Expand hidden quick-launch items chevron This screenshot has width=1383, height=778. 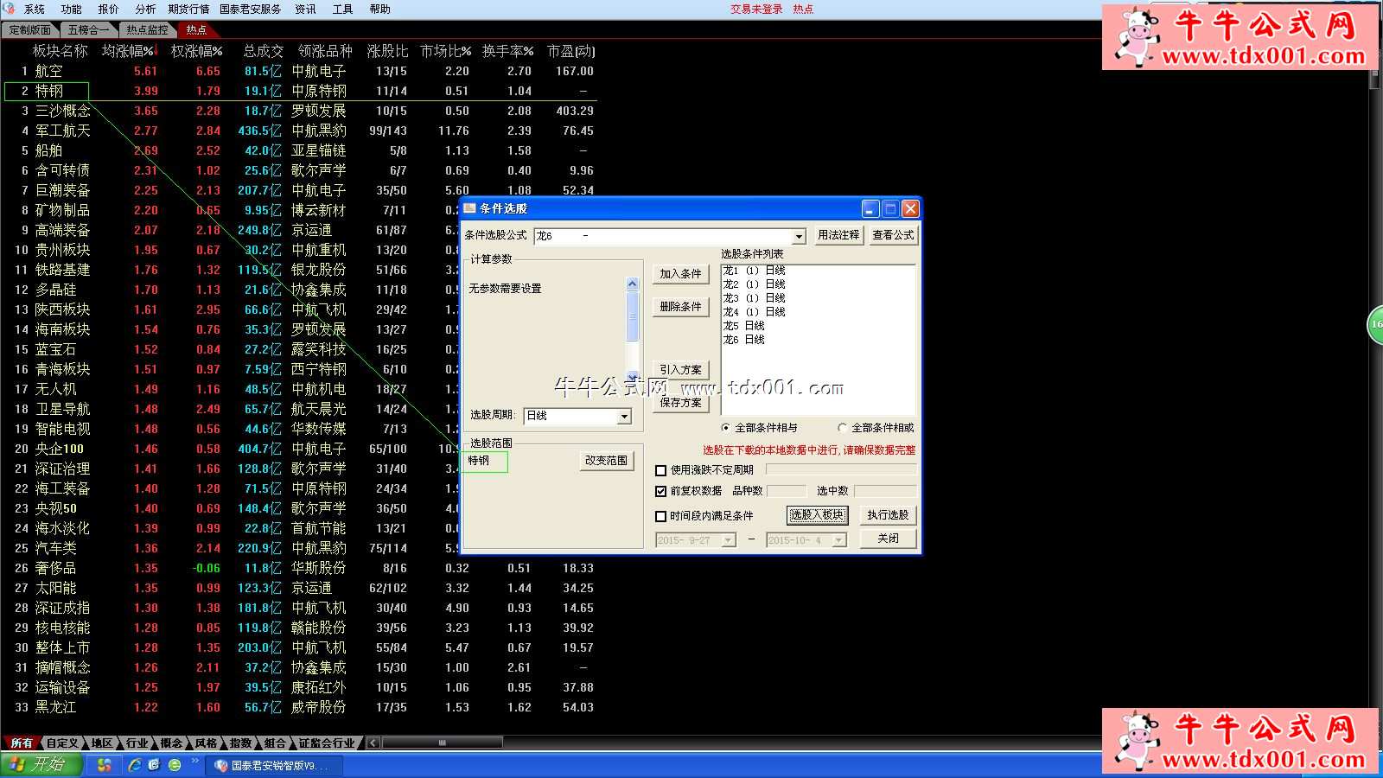194,762
